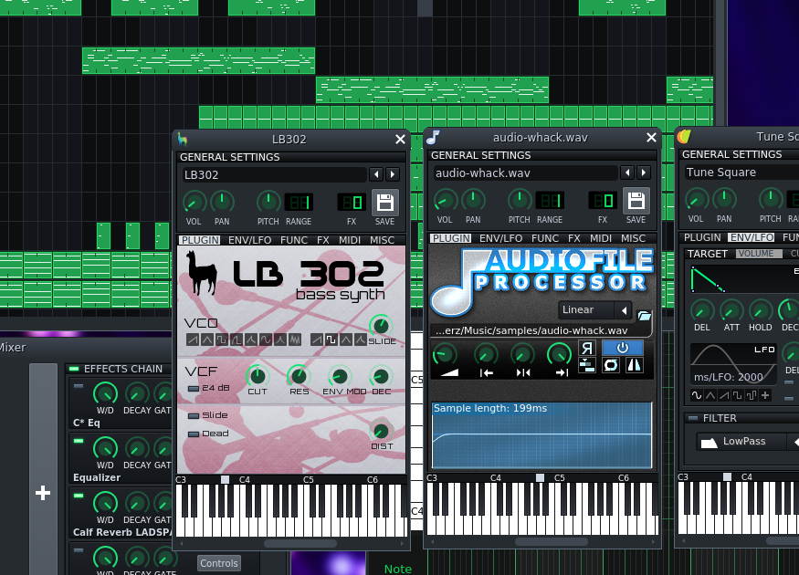Open MISC tab in audio-whack.wav window
This screenshot has width=799, height=575.
633,238
